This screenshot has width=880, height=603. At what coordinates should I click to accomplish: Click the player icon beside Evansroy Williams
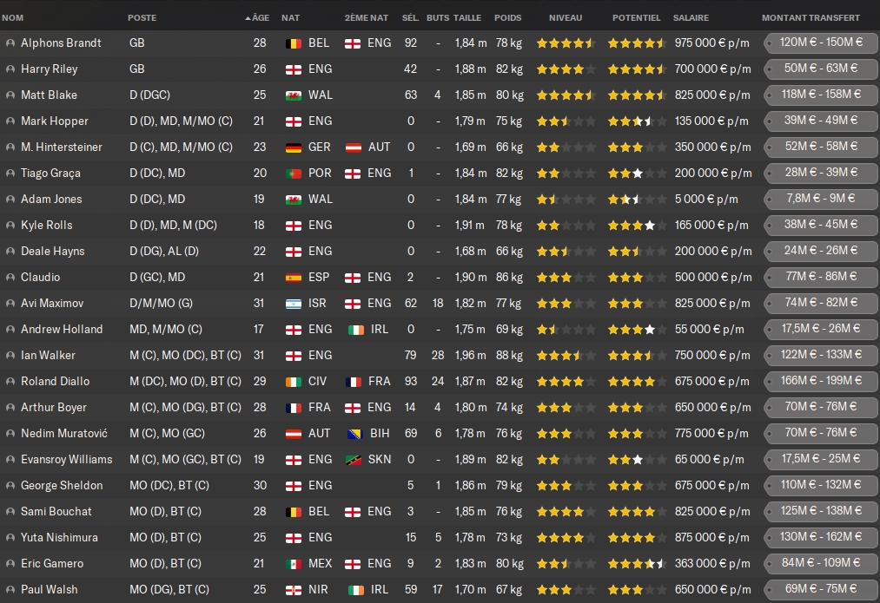[x=10, y=460]
